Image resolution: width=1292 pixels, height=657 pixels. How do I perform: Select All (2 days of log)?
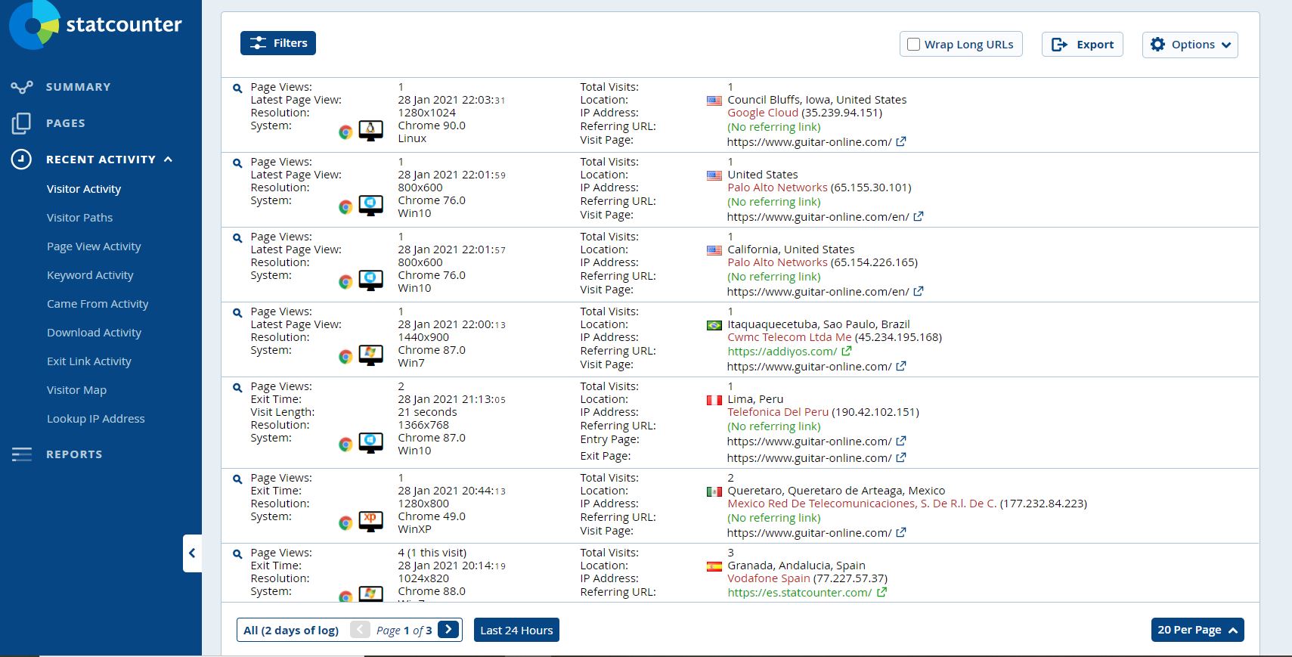[291, 630]
